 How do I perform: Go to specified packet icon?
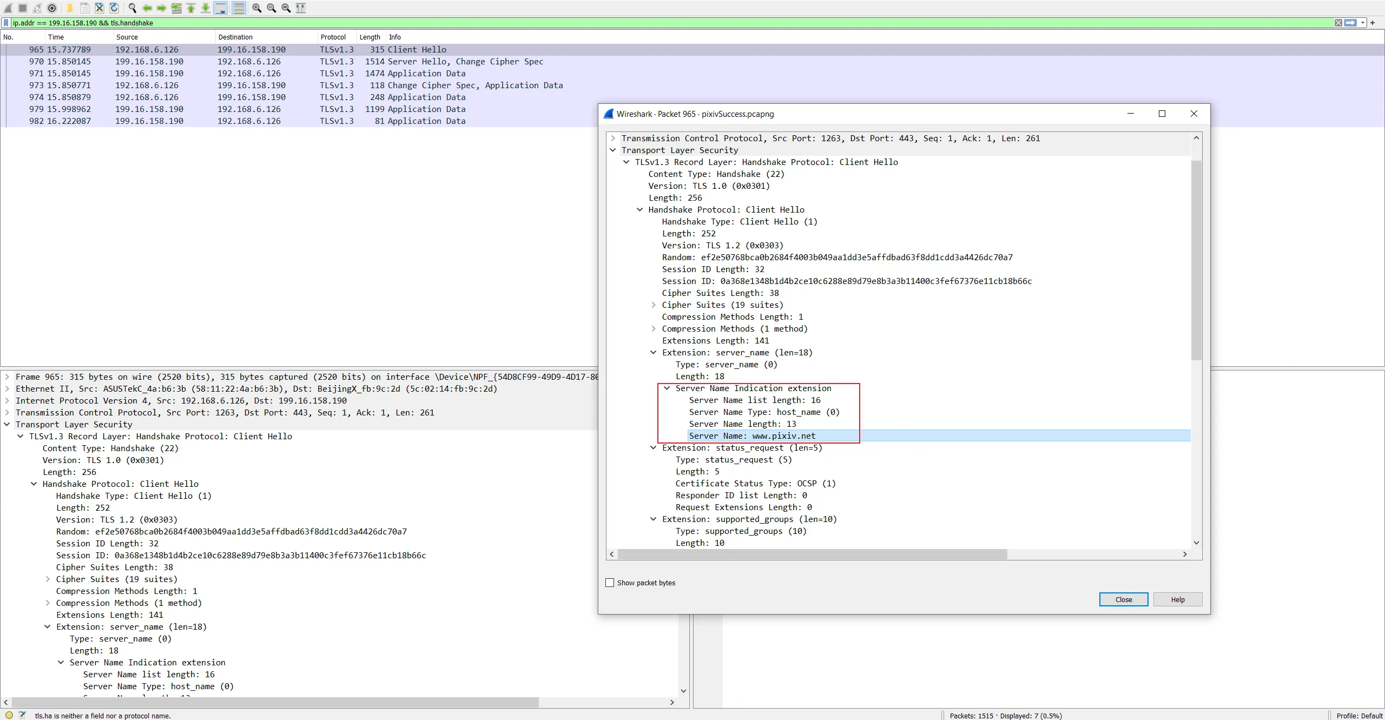point(176,8)
